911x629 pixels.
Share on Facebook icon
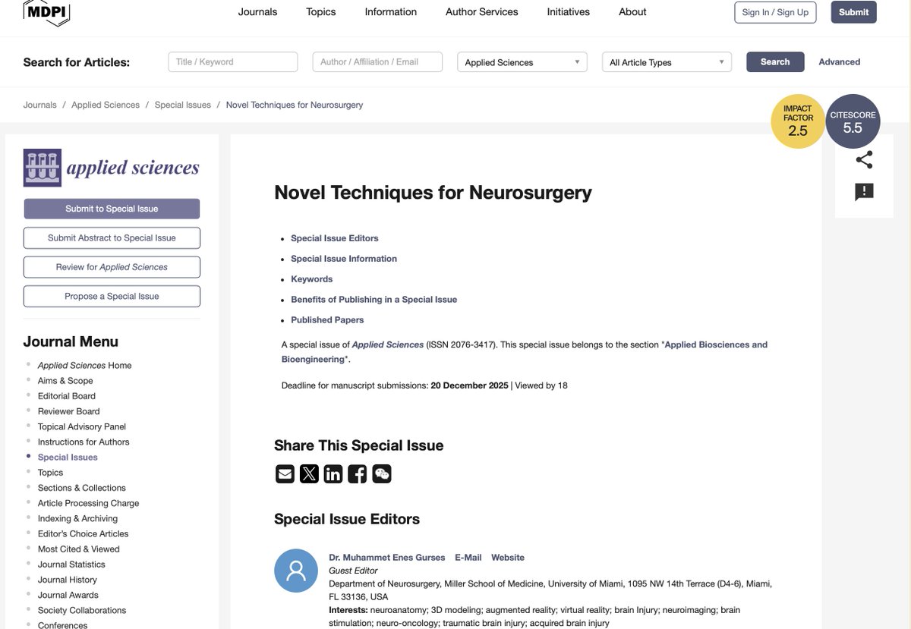[x=358, y=474]
